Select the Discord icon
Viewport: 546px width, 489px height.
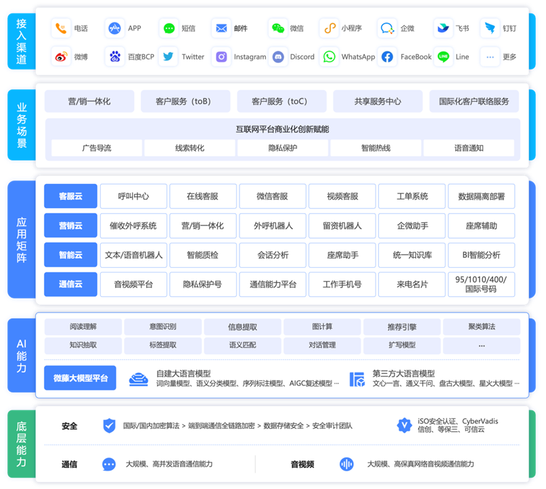278,57
